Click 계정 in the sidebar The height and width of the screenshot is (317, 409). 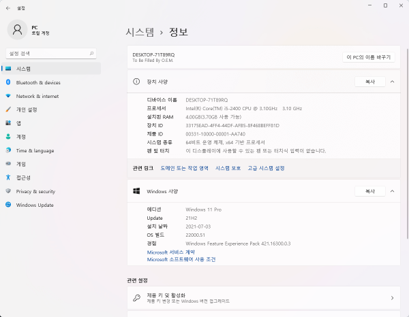pyautogui.click(x=51, y=137)
